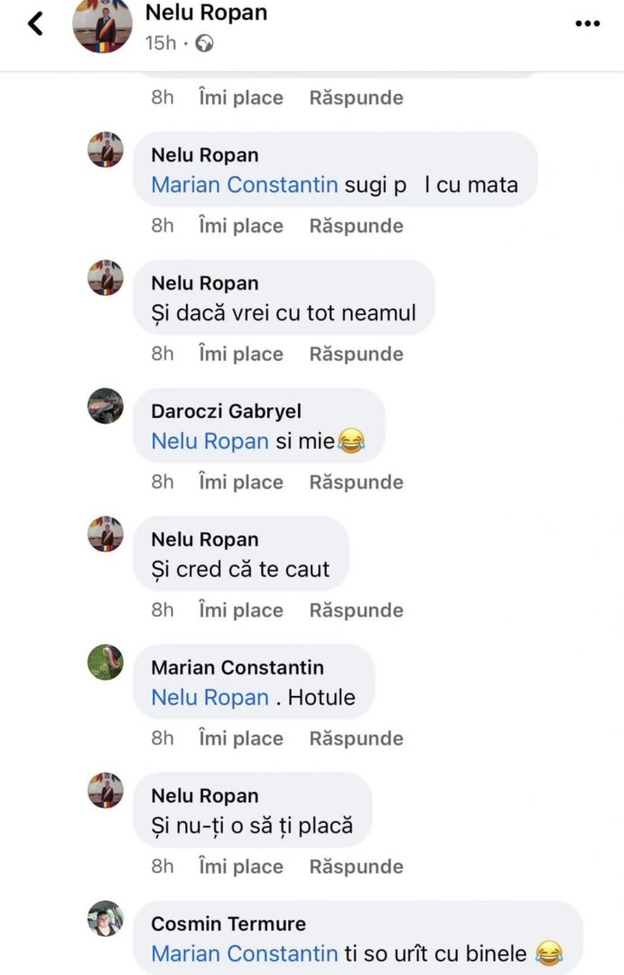Viewport: 624px width, 975px height.
Task: Reply to Daroczi Gabryel's 'si mie' comment
Action: 356,482
